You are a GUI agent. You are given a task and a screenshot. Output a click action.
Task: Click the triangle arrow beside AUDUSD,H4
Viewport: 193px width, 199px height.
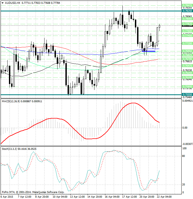click(3, 3)
